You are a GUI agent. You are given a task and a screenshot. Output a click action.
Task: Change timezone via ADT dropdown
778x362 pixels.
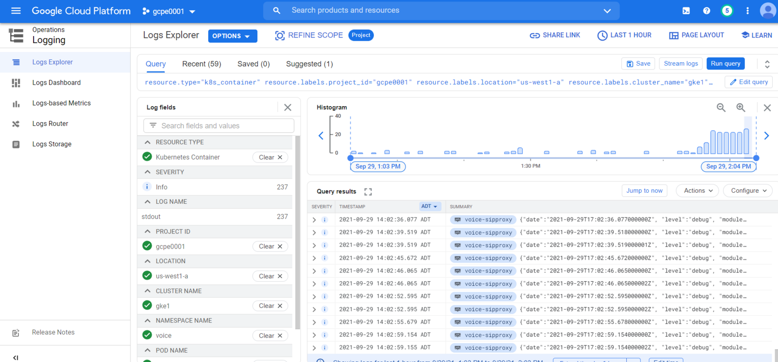pyautogui.click(x=430, y=206)
